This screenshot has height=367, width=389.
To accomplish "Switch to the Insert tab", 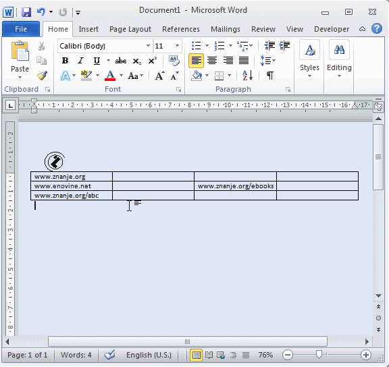I will coord(88,29).
